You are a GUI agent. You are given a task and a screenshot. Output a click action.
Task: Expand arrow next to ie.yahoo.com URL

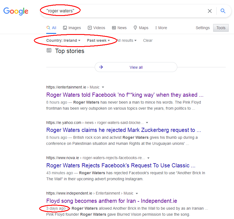[147, 123]
